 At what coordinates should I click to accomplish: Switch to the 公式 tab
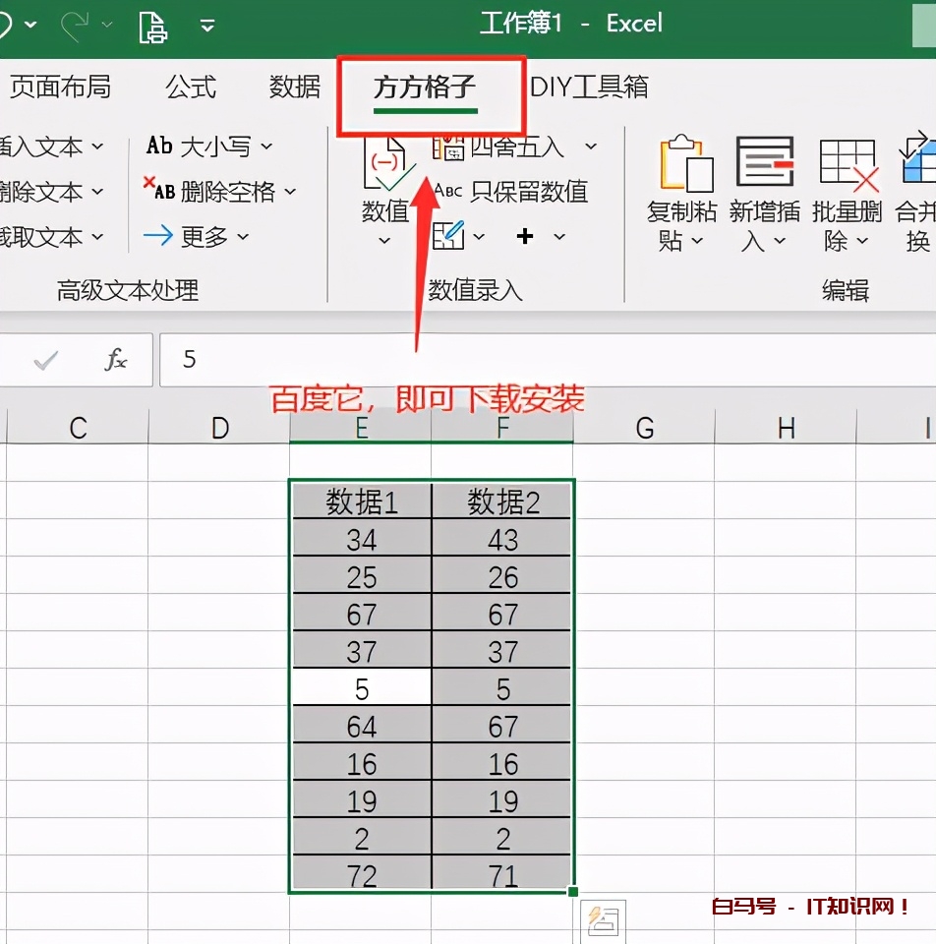(191, 88)
